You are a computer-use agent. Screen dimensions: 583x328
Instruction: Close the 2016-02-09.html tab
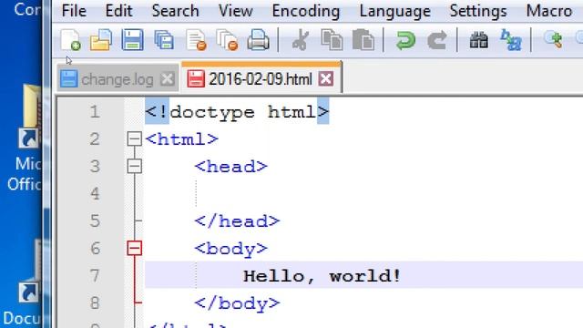tap(326, 79)
